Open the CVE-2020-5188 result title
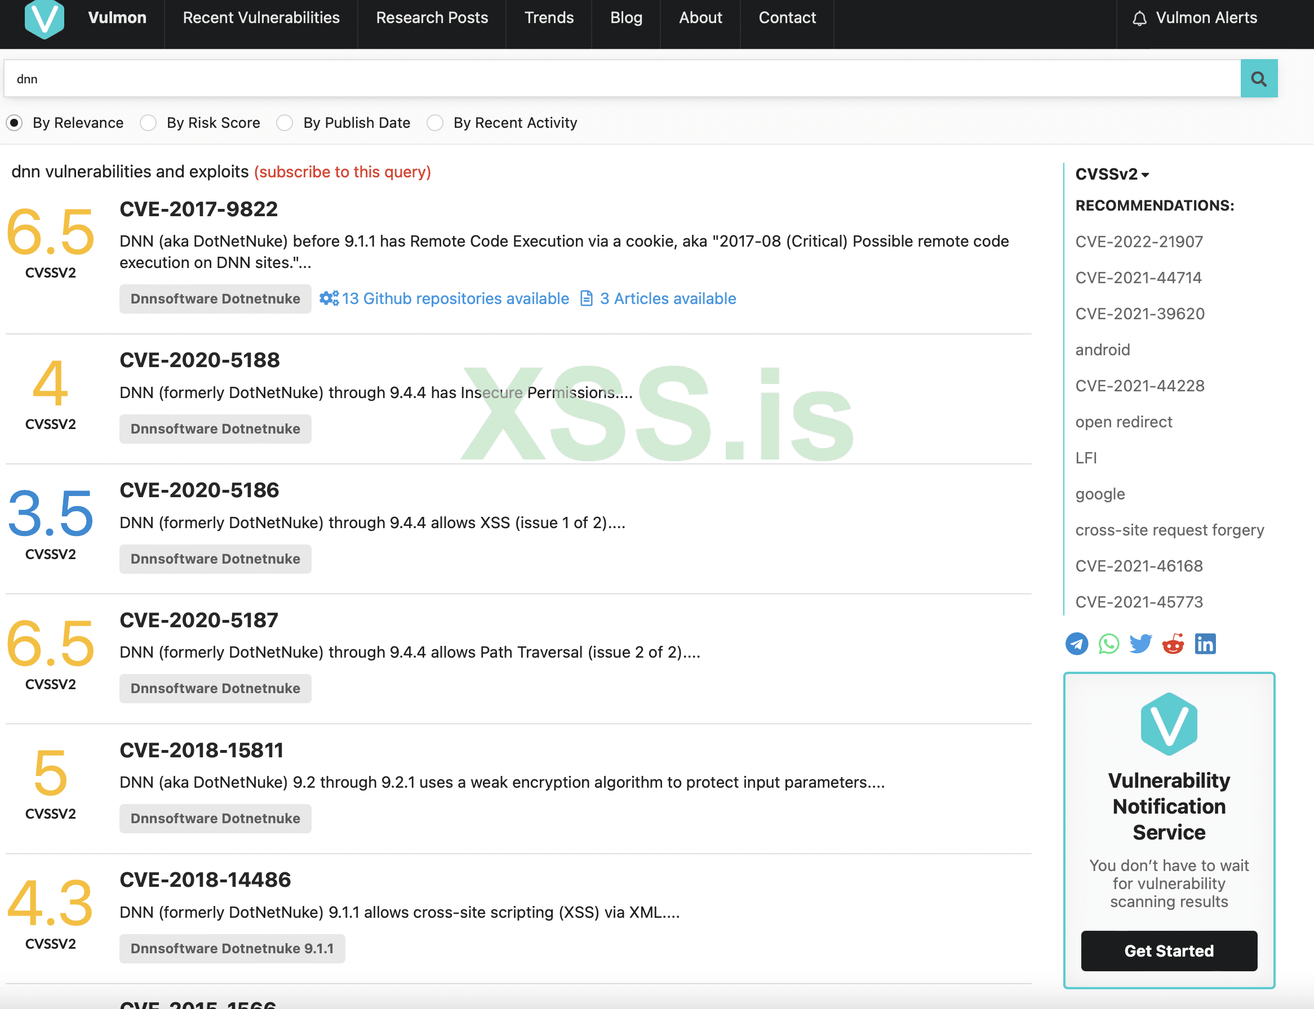1314x1009 pixels. coord(199,360)
